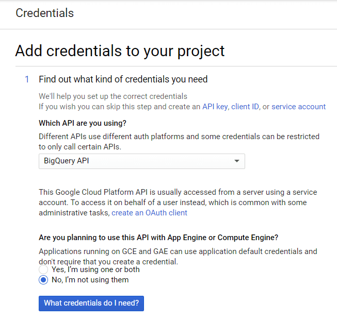The height and width of the screenshot is (320, 337).
Task: Select 'No, I'm not using them' radio
Action: click(44, 280)
